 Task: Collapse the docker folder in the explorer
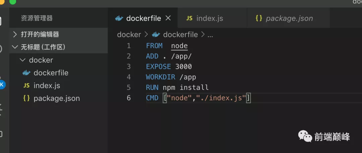point(22,60)
